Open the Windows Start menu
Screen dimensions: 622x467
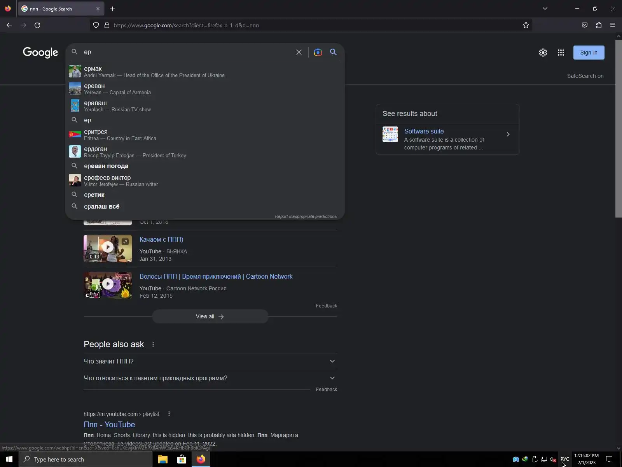(x=9, y=459)
